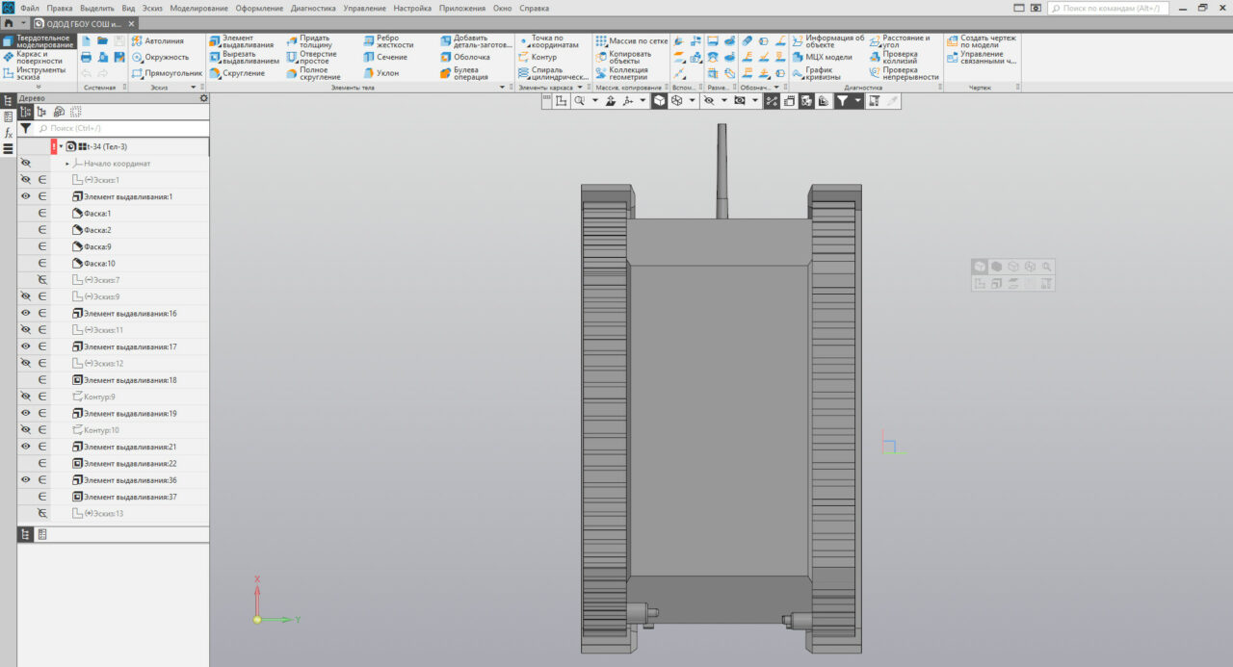Screen dimensions: 1233x667
Task: Open the Диагностика menu
Action: [x=313, y=8]
